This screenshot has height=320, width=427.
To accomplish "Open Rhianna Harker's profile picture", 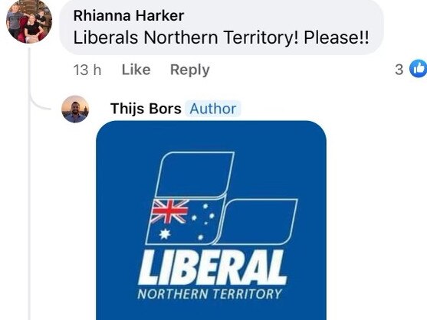I will (29, 21).
